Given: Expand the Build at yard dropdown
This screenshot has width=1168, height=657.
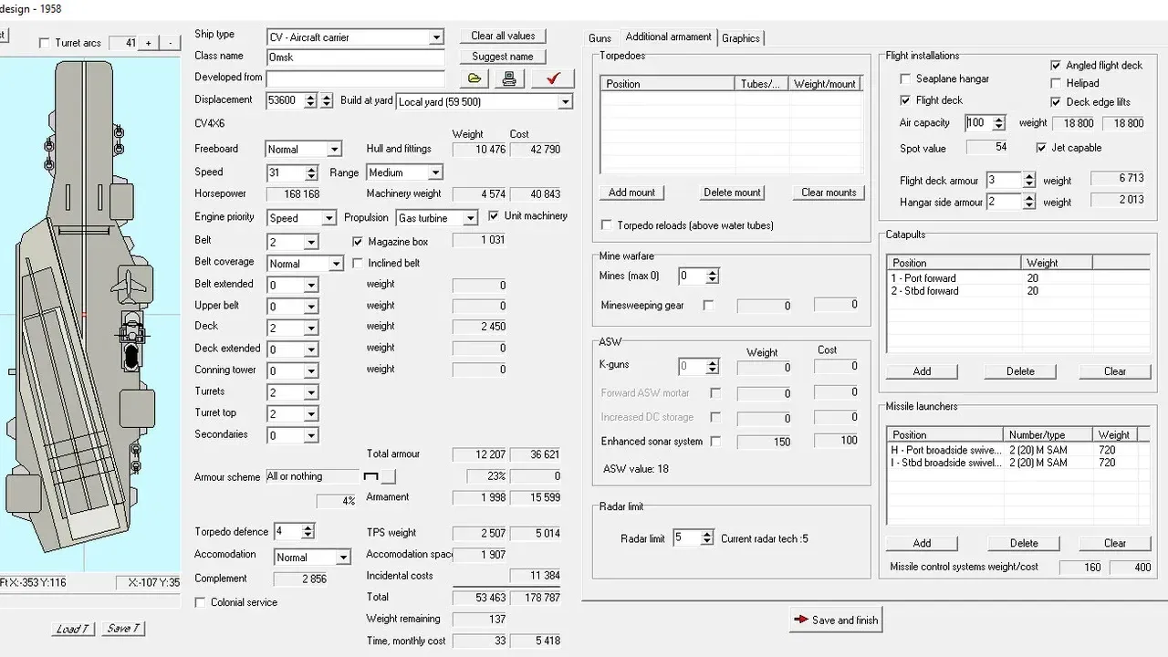Looking at the screenshot, I should pyautogui.click(x=567, y=101).
